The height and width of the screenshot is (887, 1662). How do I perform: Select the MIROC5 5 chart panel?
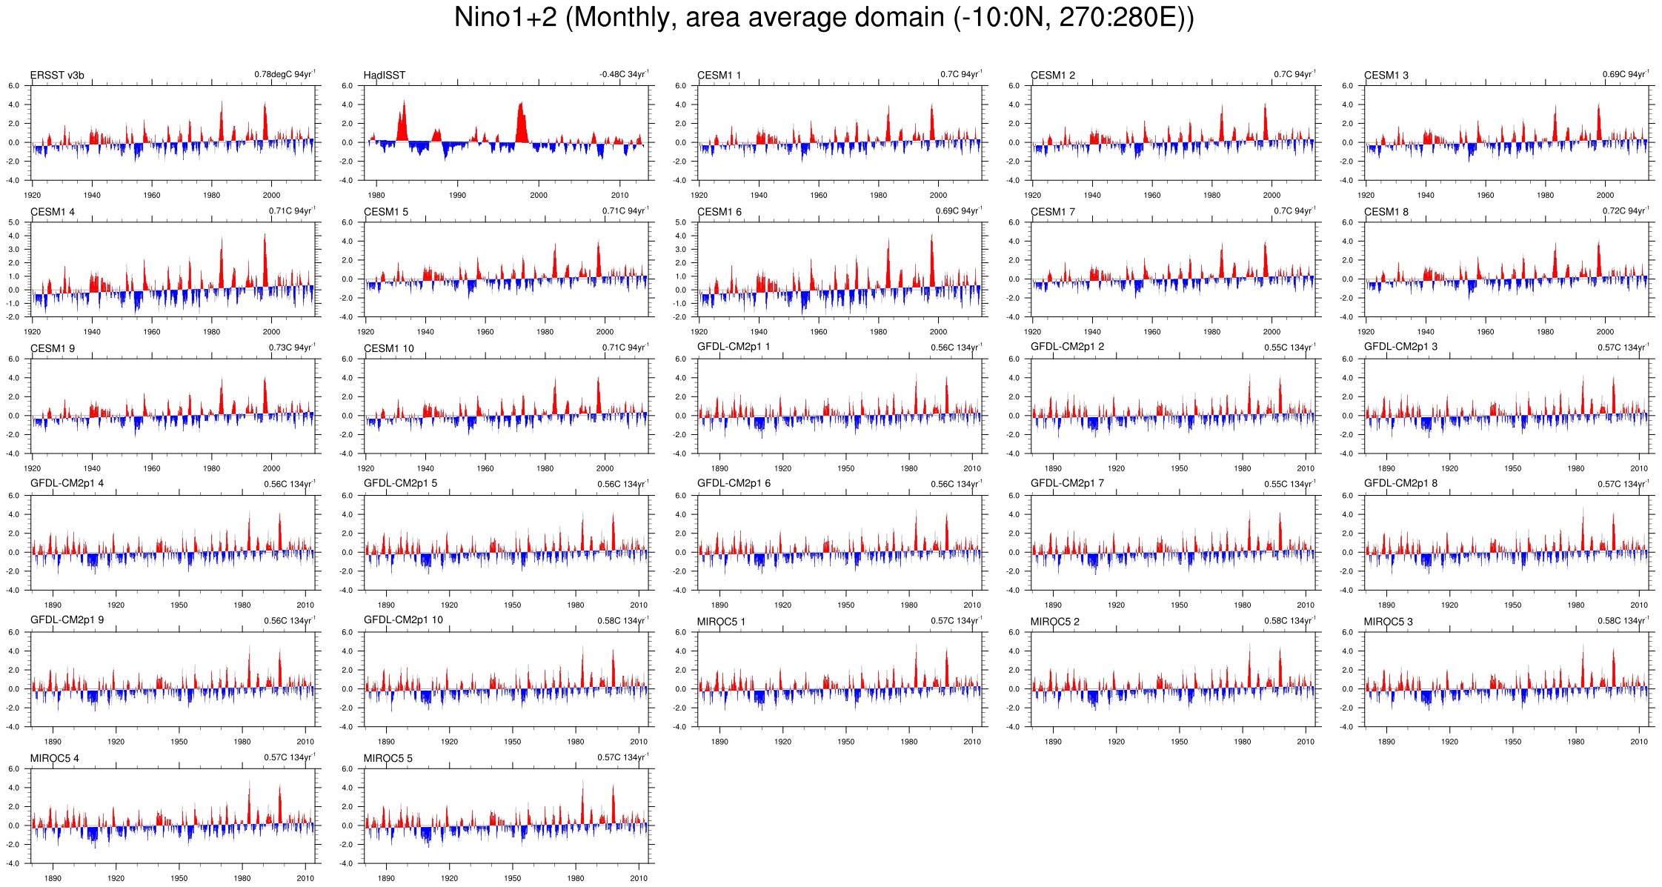point(508,816)
